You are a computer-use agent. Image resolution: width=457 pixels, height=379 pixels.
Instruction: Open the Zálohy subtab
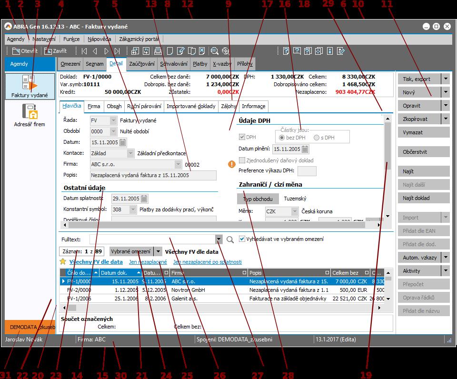point(228,106)
